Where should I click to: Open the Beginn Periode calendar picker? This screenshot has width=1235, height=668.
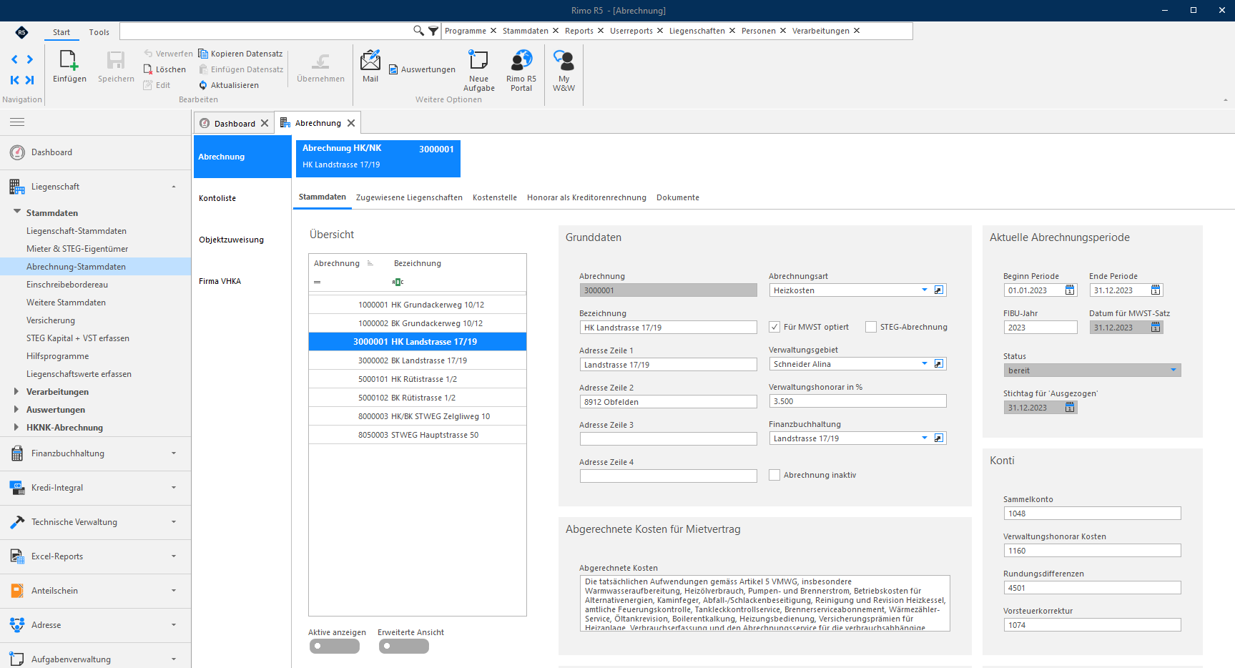[x=1070, y=290]
